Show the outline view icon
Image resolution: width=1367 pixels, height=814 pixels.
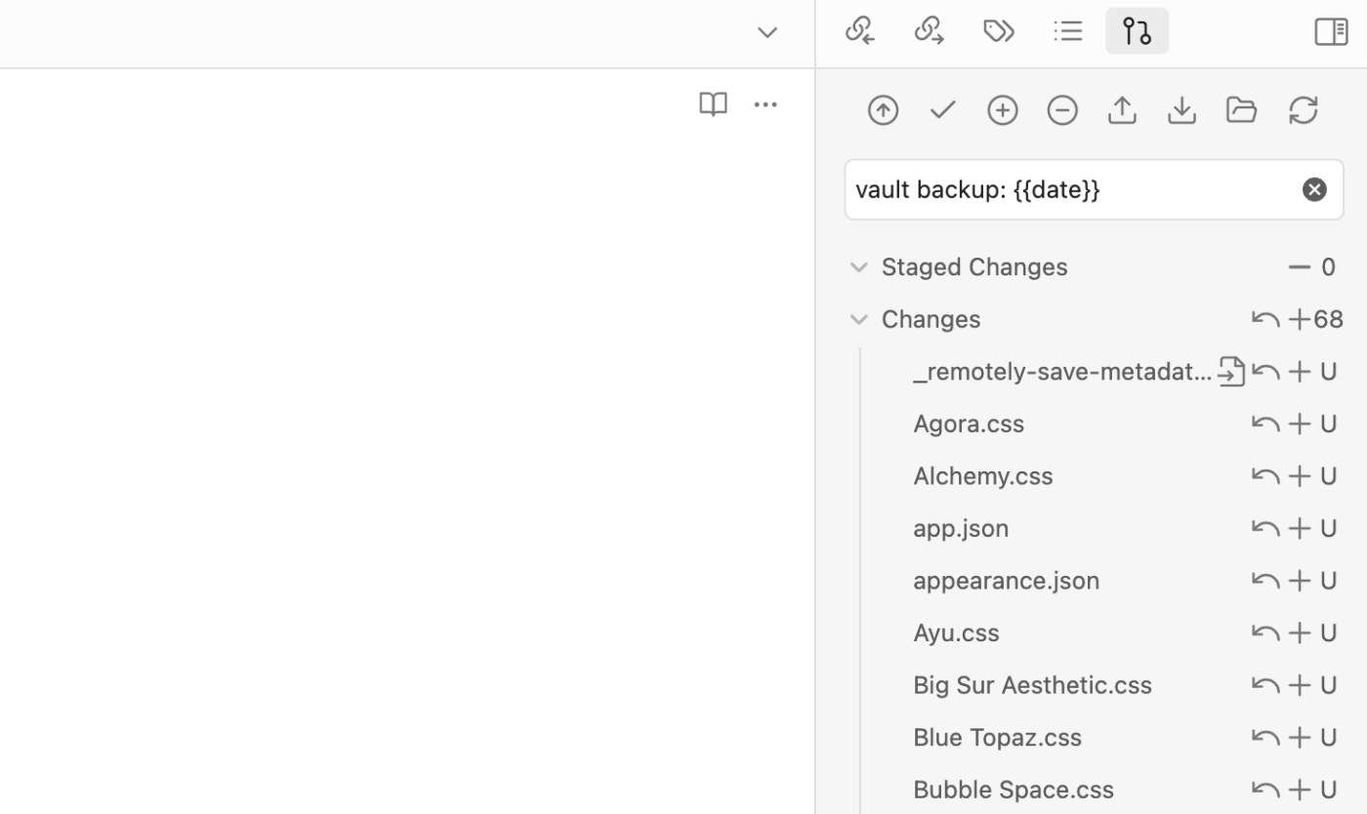click(x=1067, y=30)
